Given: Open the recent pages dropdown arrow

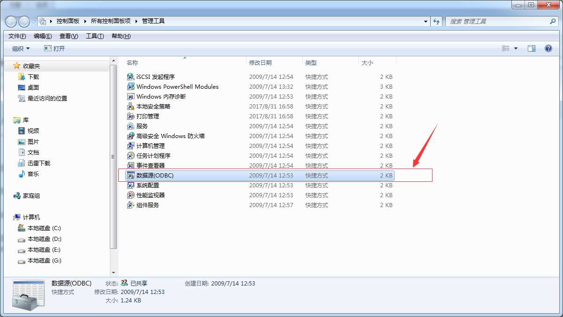Looking at the screenshot, I should point(33,22).
